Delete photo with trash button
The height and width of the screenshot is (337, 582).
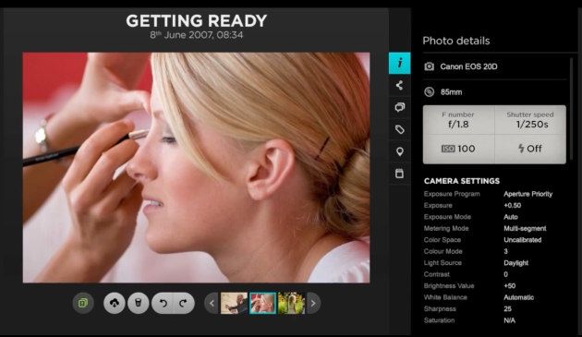tap(138, 303)
